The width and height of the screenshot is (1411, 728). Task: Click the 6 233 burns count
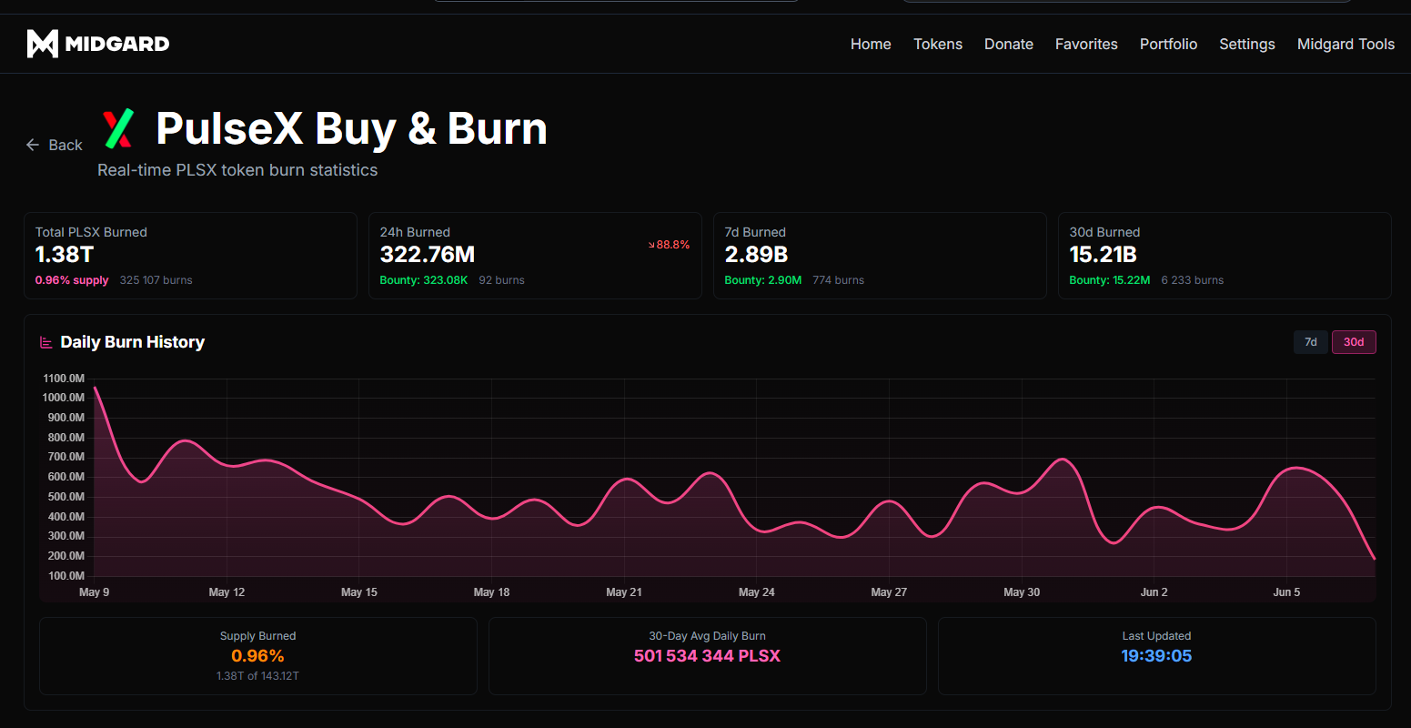click(x=1193, y=280)
